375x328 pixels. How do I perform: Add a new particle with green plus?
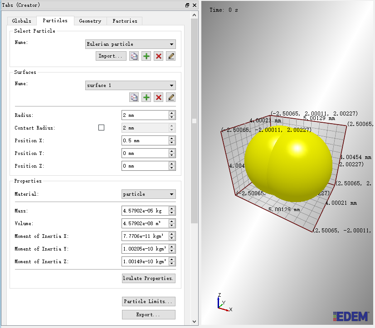pyautogui.click(x=146, y=56)
